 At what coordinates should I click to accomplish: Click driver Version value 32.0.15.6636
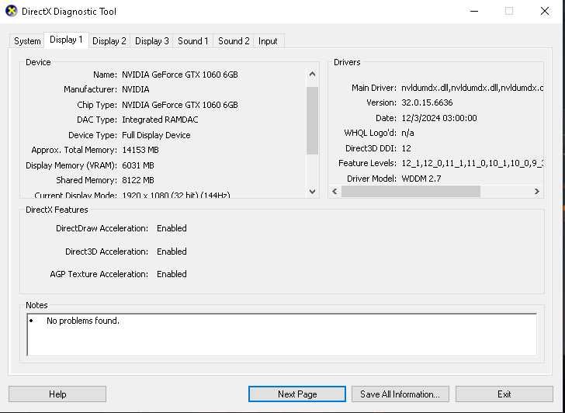point(427,102)
